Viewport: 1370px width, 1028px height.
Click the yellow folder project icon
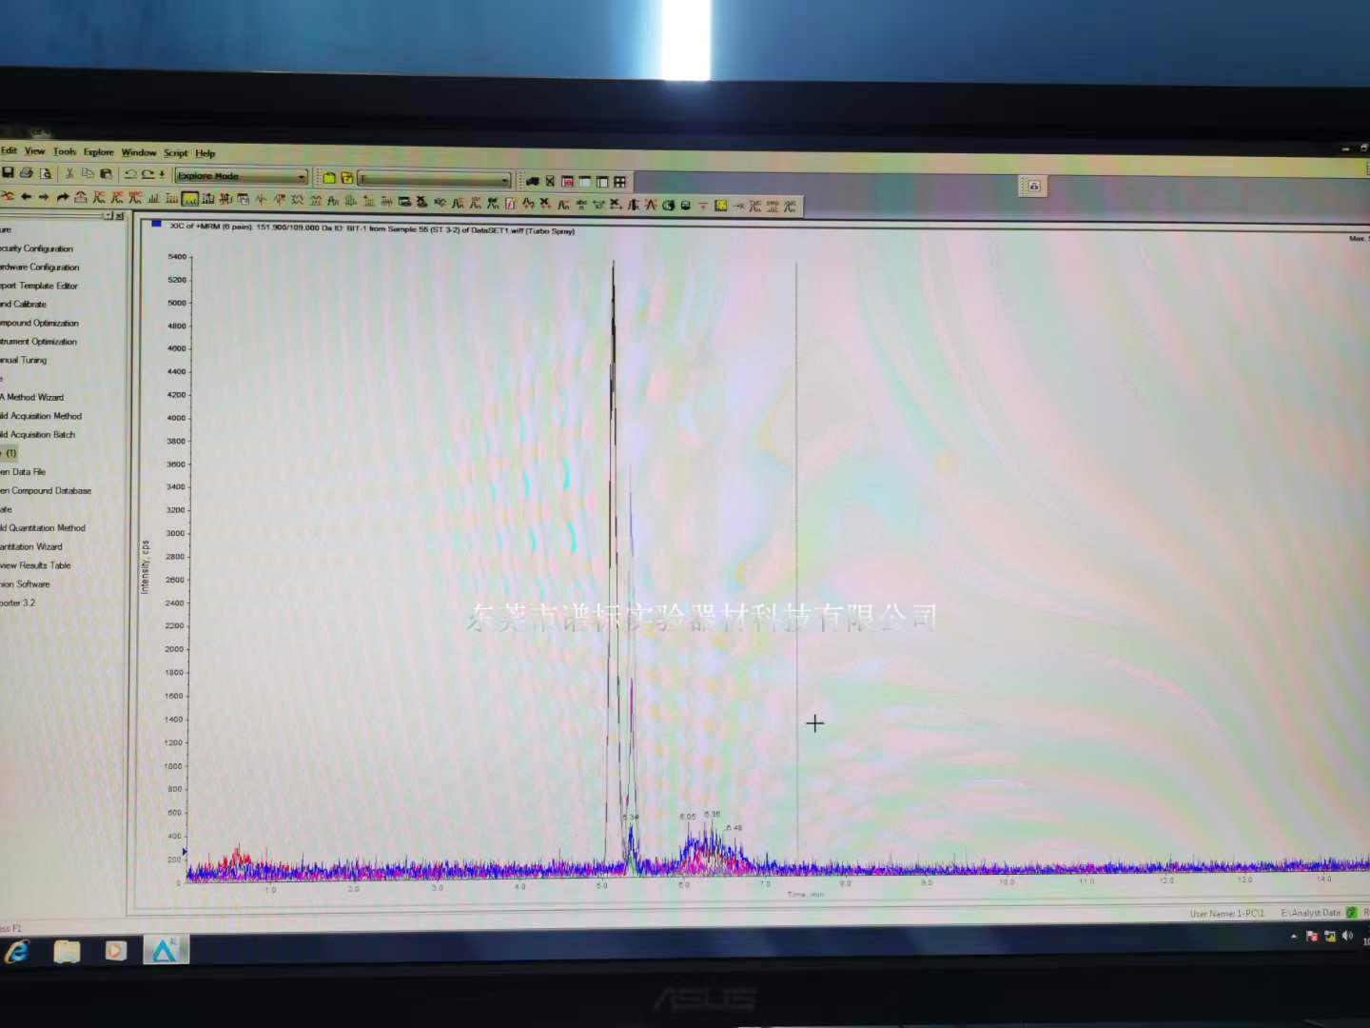click(x=329, y=178)
